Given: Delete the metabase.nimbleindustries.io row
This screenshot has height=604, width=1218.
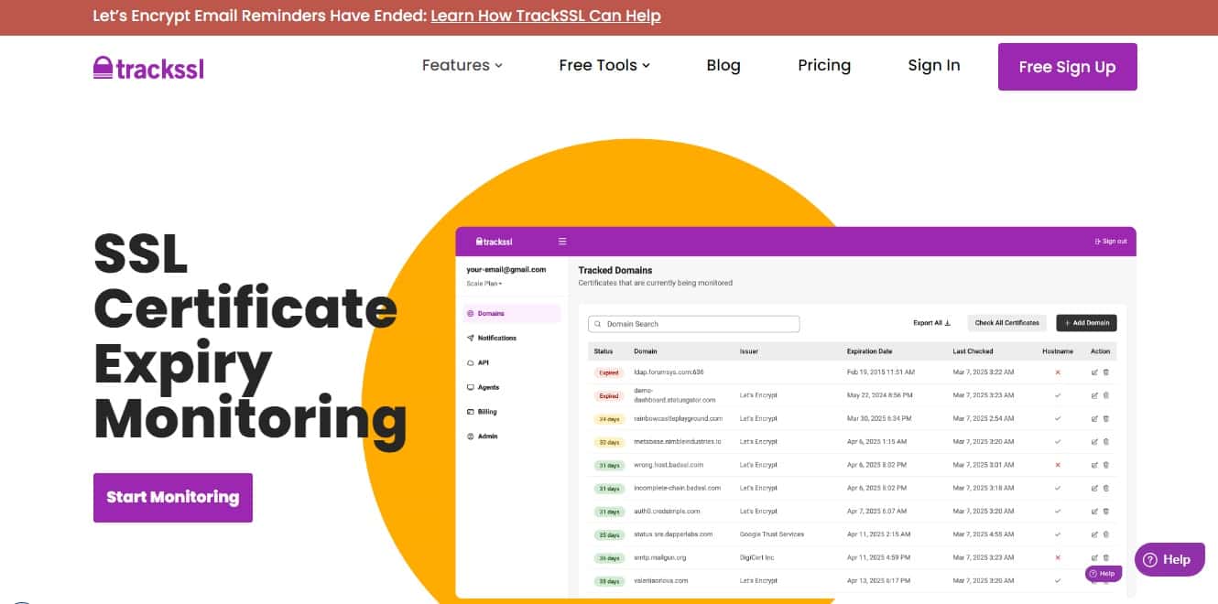Looking at the screenshot, I should pyautogui.click(x=1105, y=442).
